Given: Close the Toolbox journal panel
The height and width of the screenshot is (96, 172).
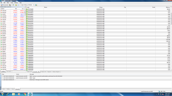Looking at the screenshot, I should pyautogui.click(x=1, y=74).
